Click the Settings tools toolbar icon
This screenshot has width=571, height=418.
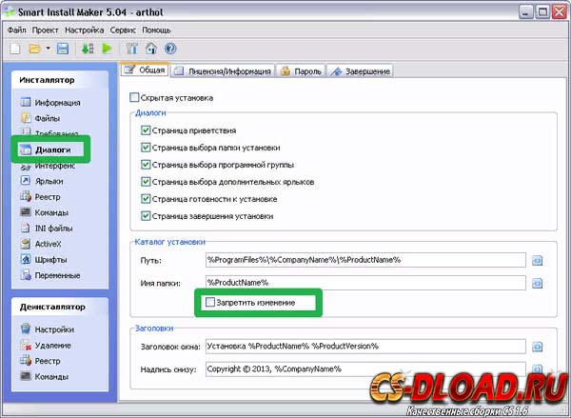[x=131, y=49]
